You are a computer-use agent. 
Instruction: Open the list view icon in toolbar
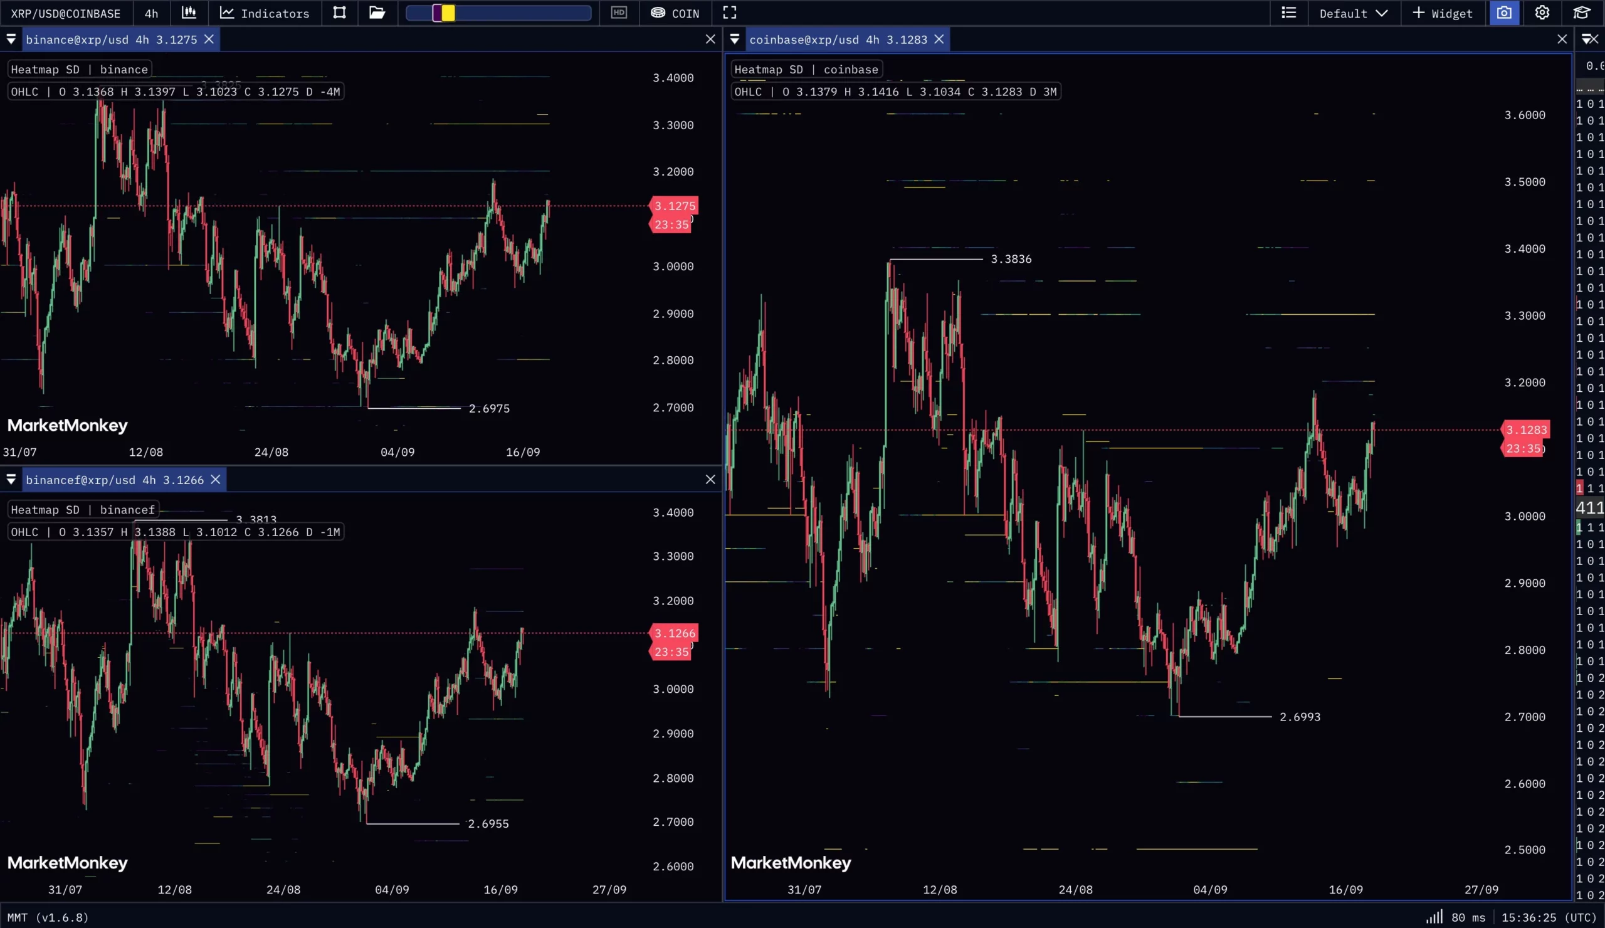click(1289, 13)
